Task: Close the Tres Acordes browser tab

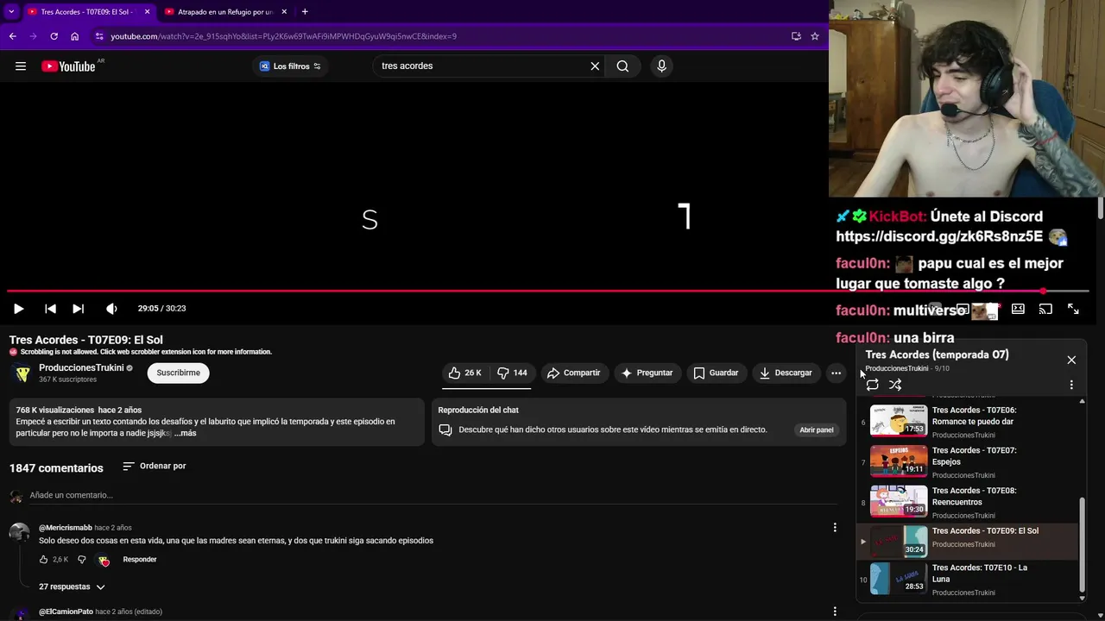Action: pos(147,12)
